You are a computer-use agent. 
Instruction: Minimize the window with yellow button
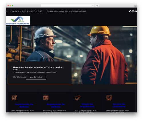[x=10, y=6]
